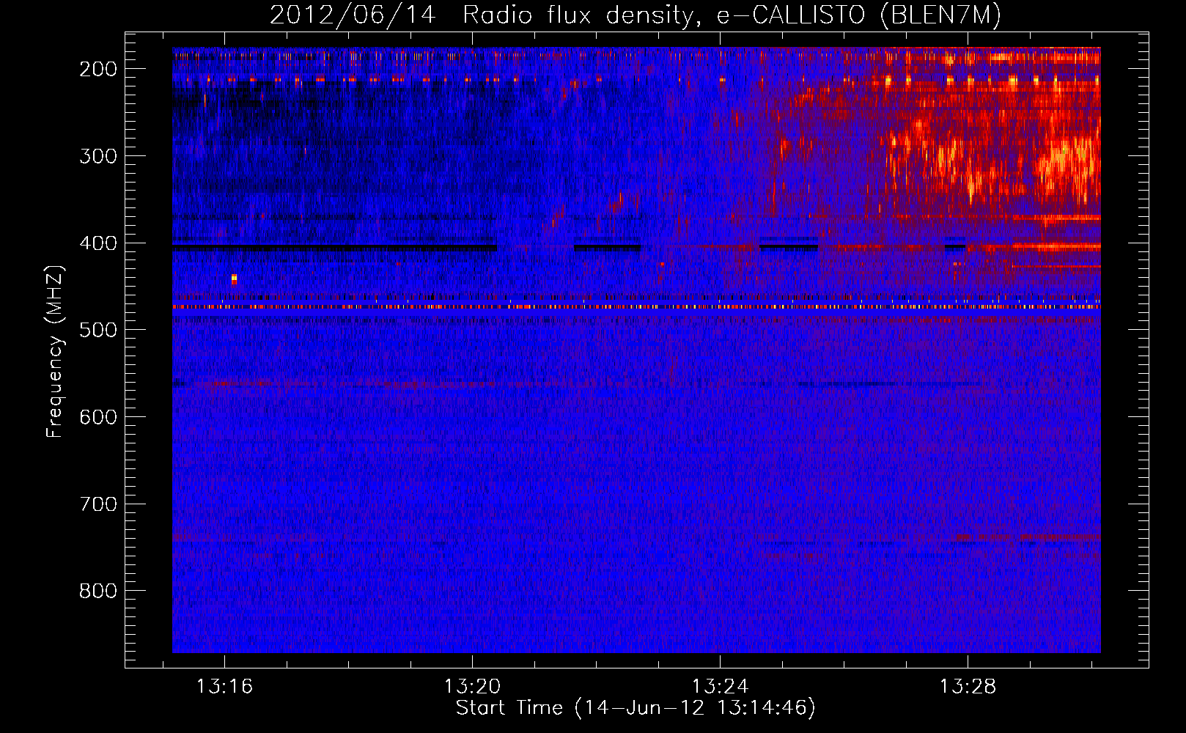This screenshot has width=1186, height=733.
Task: Click the 13:16 time tick label
Action: click(225, 687)
